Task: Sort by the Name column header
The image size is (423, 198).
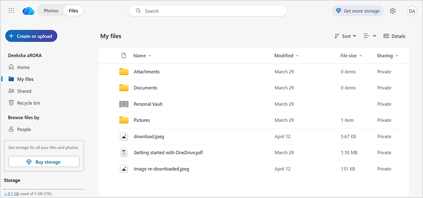Action: (142, 56)
